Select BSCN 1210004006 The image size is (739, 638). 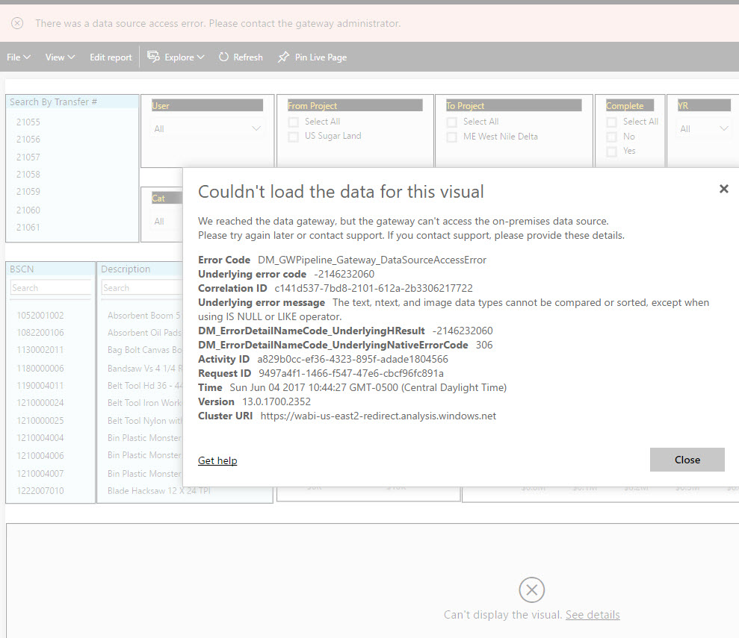[x=40, y=455]
